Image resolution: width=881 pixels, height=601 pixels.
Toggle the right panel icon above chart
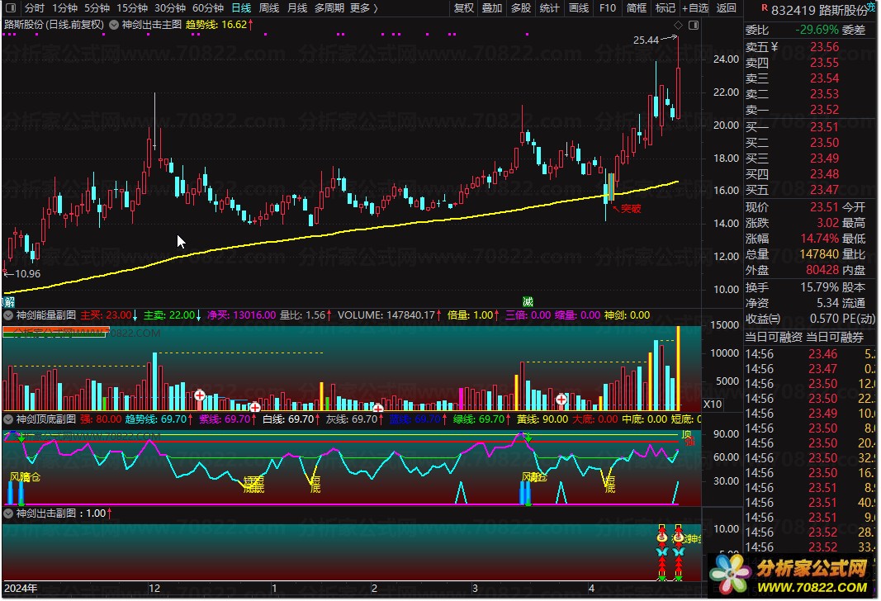[694, 26]
